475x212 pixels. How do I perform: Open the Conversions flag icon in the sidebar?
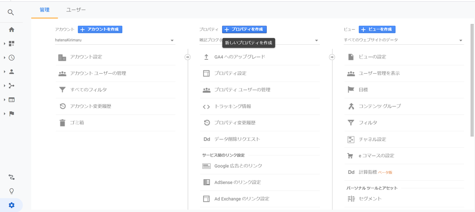(11, 114)
